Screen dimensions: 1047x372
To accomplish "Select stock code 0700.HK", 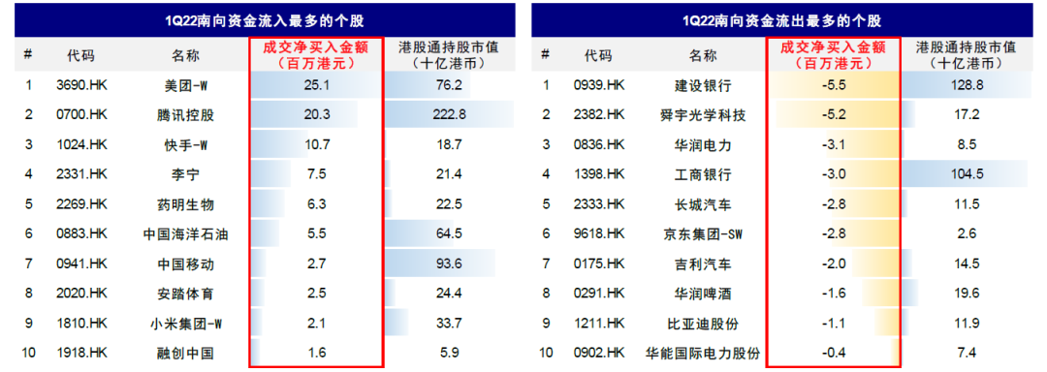I will 81,115.
